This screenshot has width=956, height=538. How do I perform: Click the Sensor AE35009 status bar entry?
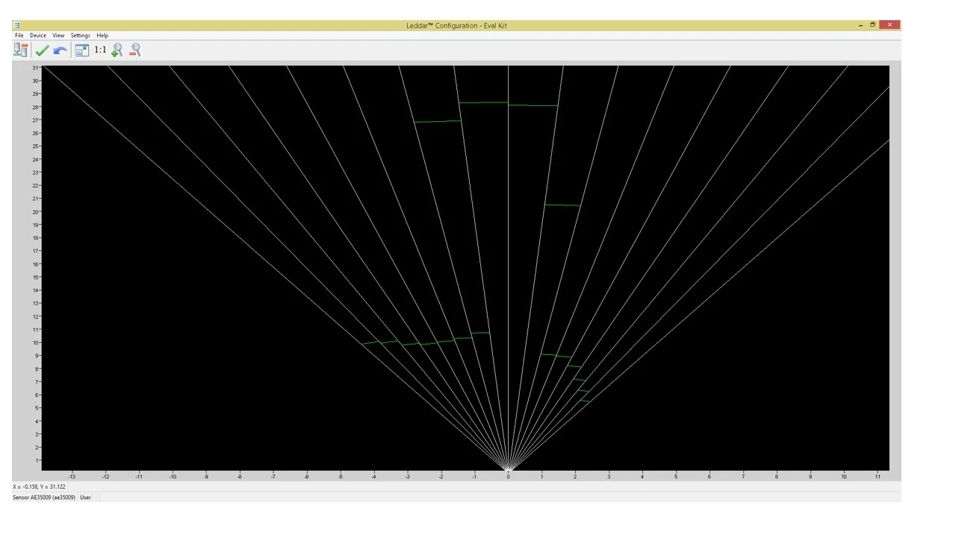coord(44,498)
